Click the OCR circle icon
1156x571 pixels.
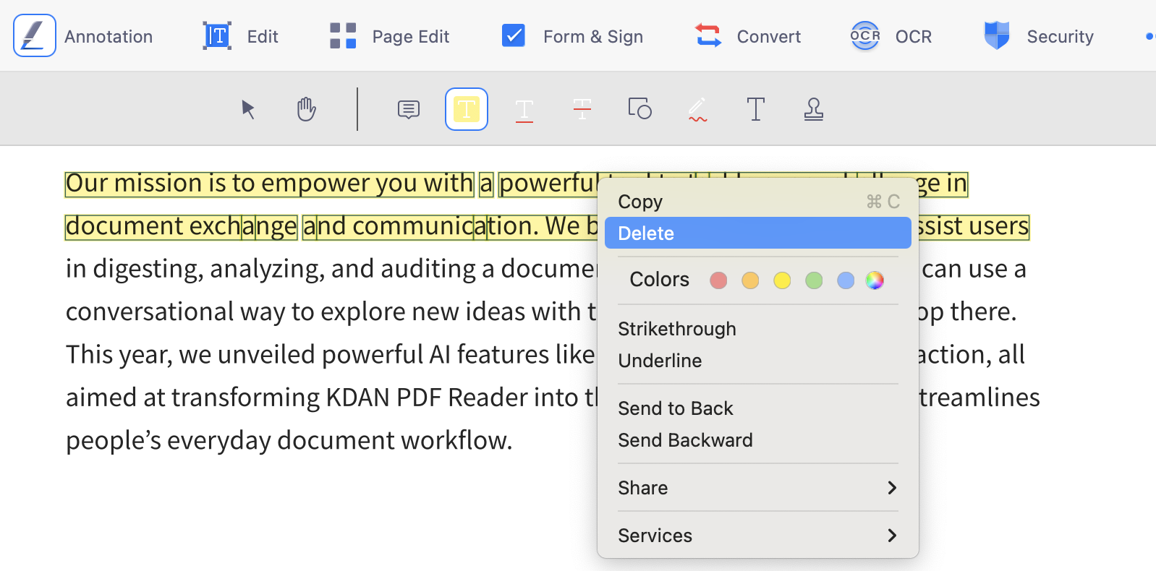[x=864, y=35]
